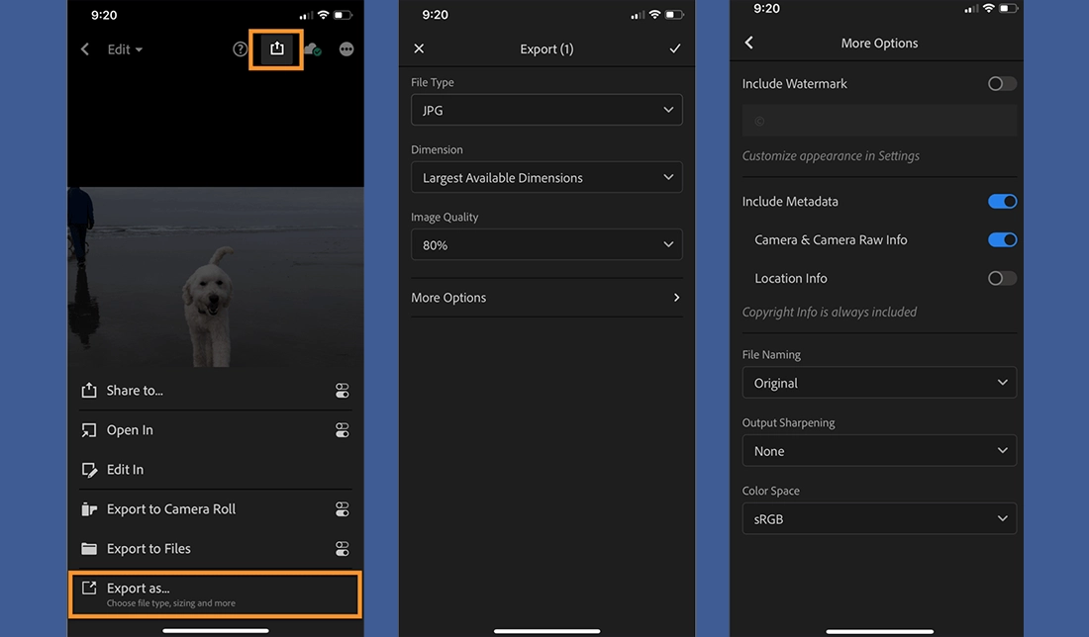This screenshot has height=637, width=1089.
Task: Enable the Location Info toggle
Action: coord(1002,279)
